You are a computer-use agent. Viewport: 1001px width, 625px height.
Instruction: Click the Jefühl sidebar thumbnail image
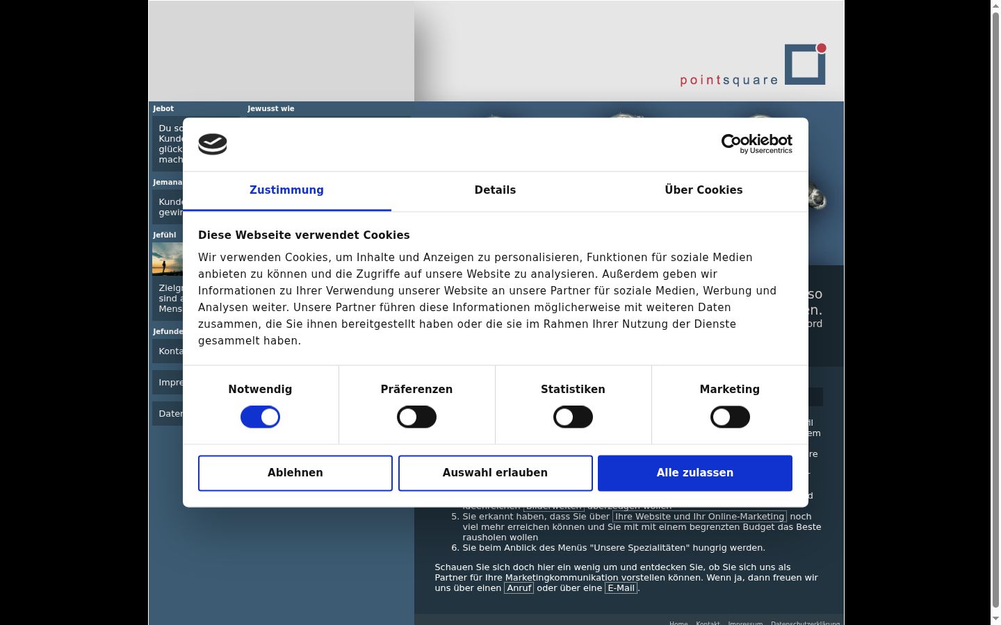[168, 259]
